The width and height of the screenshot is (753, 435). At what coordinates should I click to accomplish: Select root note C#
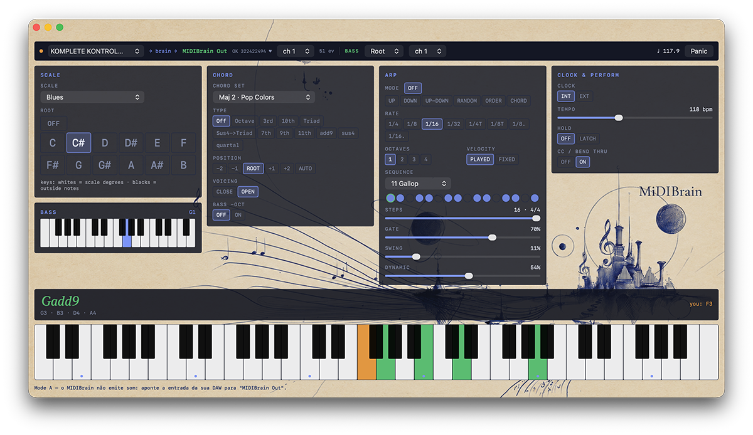pyautogui.click(x=78, y=143)
